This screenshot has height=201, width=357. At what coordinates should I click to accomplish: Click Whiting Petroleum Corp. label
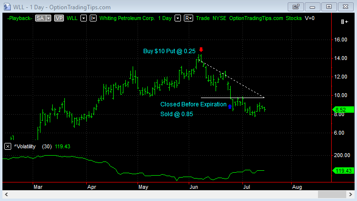[127, 18]
